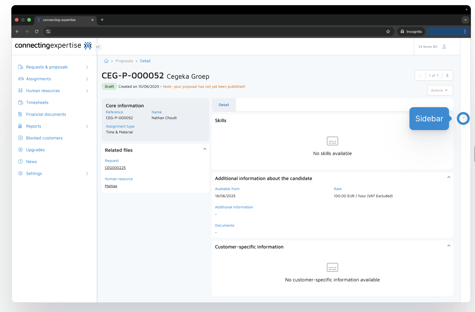The image size is (475, 312).
Task: Open the Mattias human resource link
Action: coord(111,186)
